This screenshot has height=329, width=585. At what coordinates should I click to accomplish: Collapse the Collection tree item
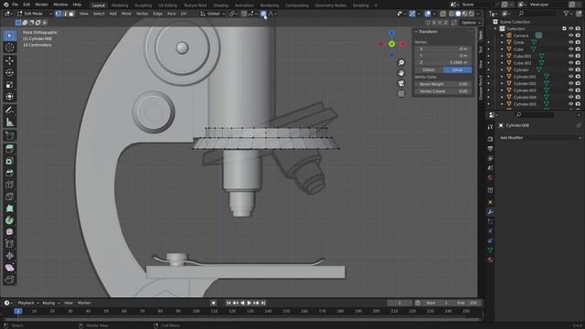tap(495, 28)
